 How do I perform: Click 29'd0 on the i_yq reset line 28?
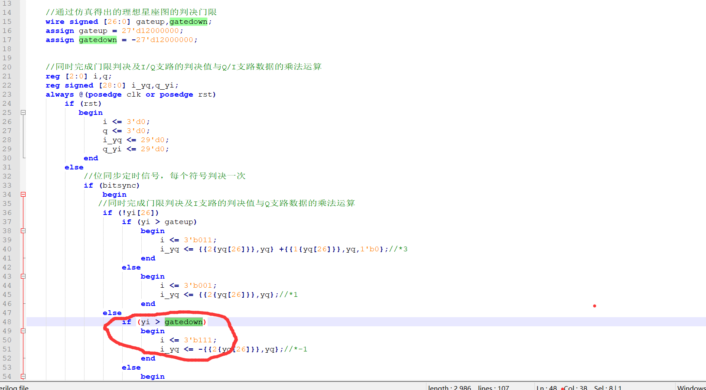click(x=153, y=140)
